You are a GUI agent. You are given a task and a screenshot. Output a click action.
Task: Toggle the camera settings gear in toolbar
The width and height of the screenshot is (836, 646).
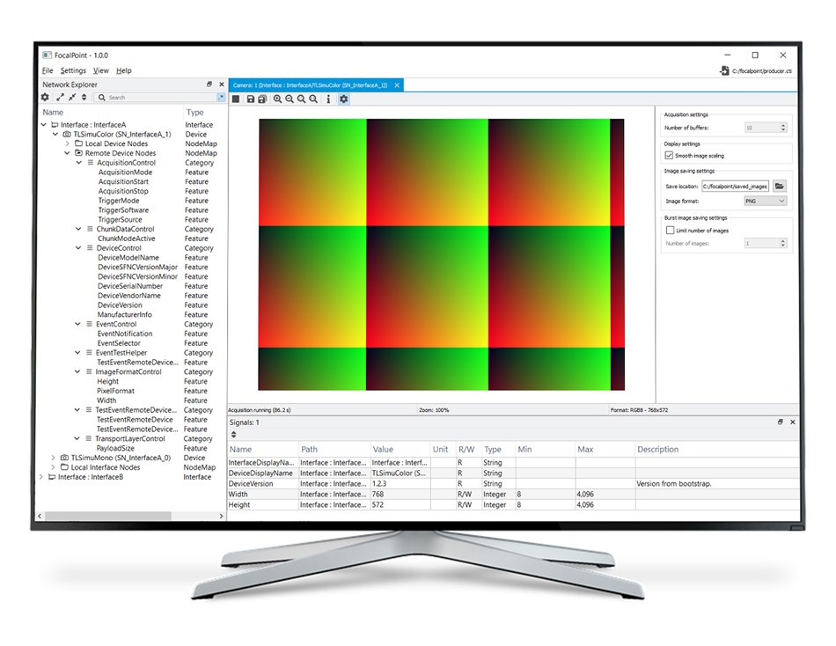[343, 99]
